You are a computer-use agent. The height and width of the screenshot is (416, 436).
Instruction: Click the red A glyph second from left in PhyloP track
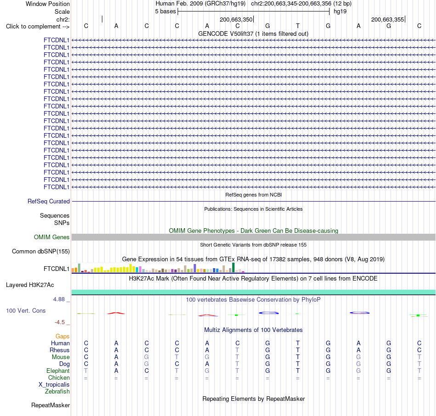[x=116, y=313]
